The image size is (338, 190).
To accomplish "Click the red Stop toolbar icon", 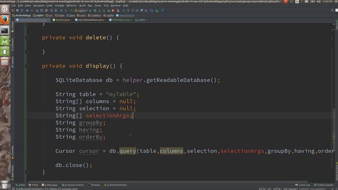I will click(112, 11).
